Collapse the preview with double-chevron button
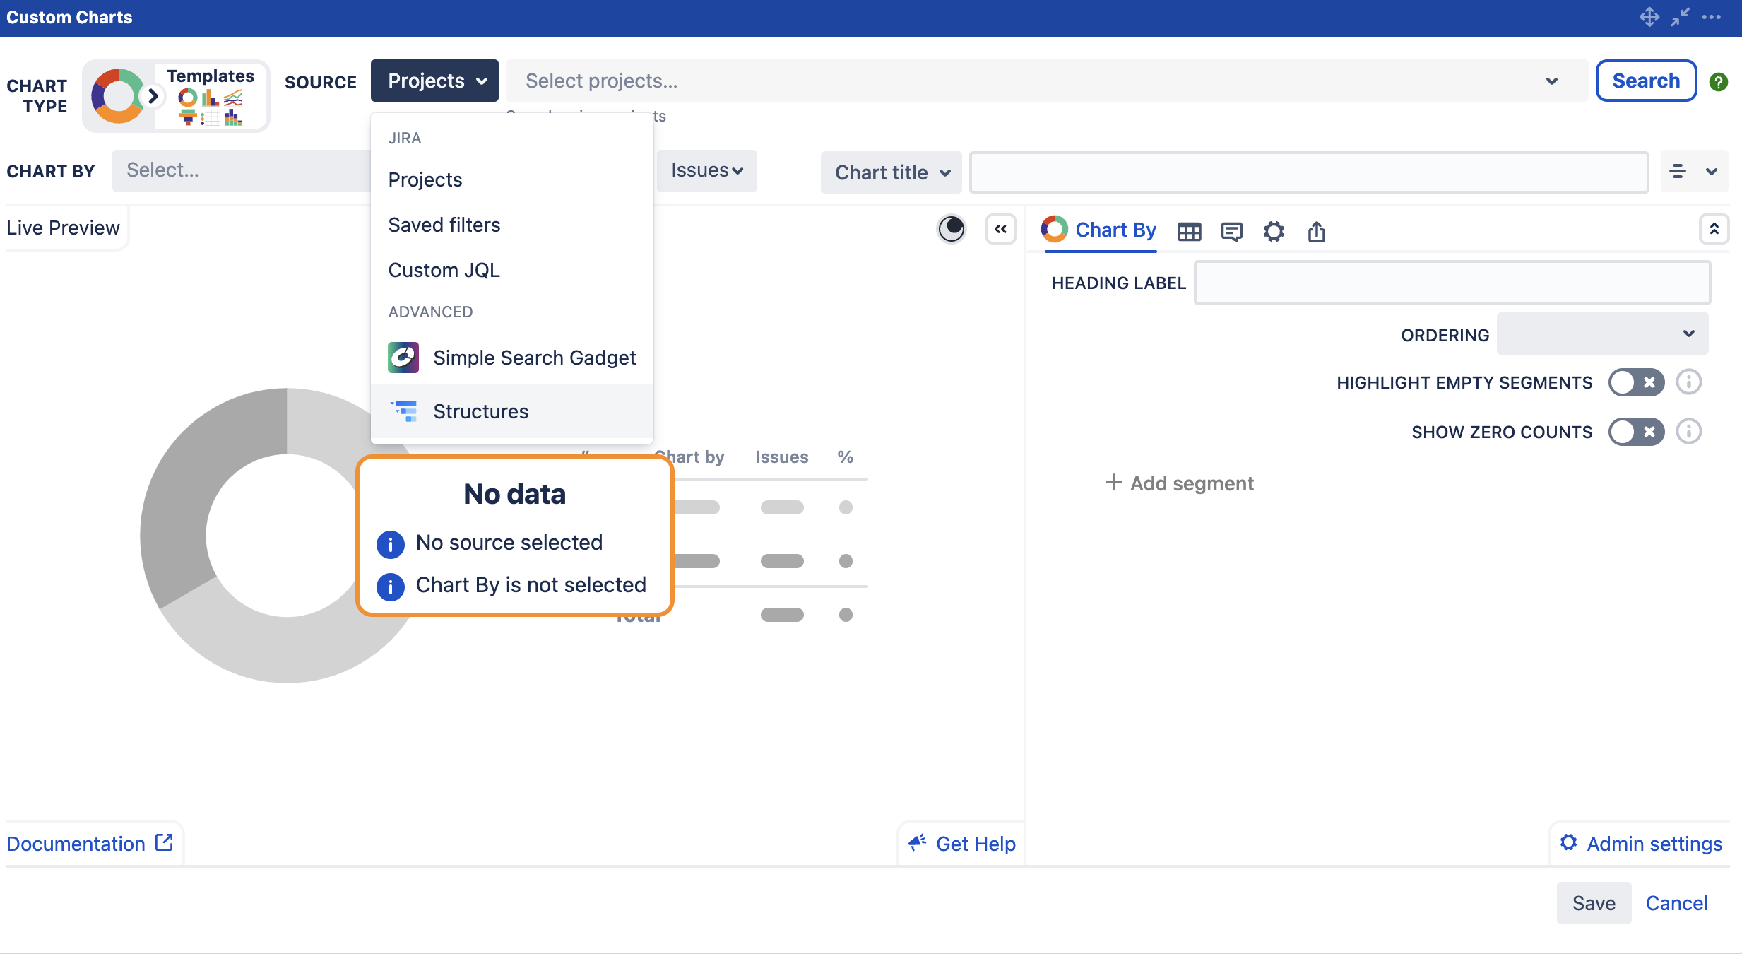The height and width of the screenshot is (954, 1742). tap(1000, 228)
